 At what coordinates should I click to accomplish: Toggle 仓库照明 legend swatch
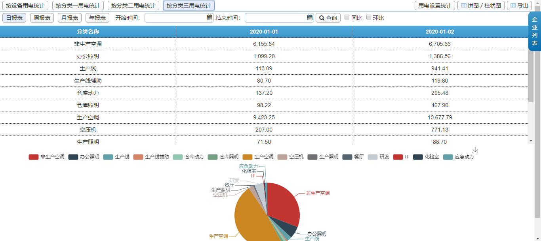tap(213, 157)
